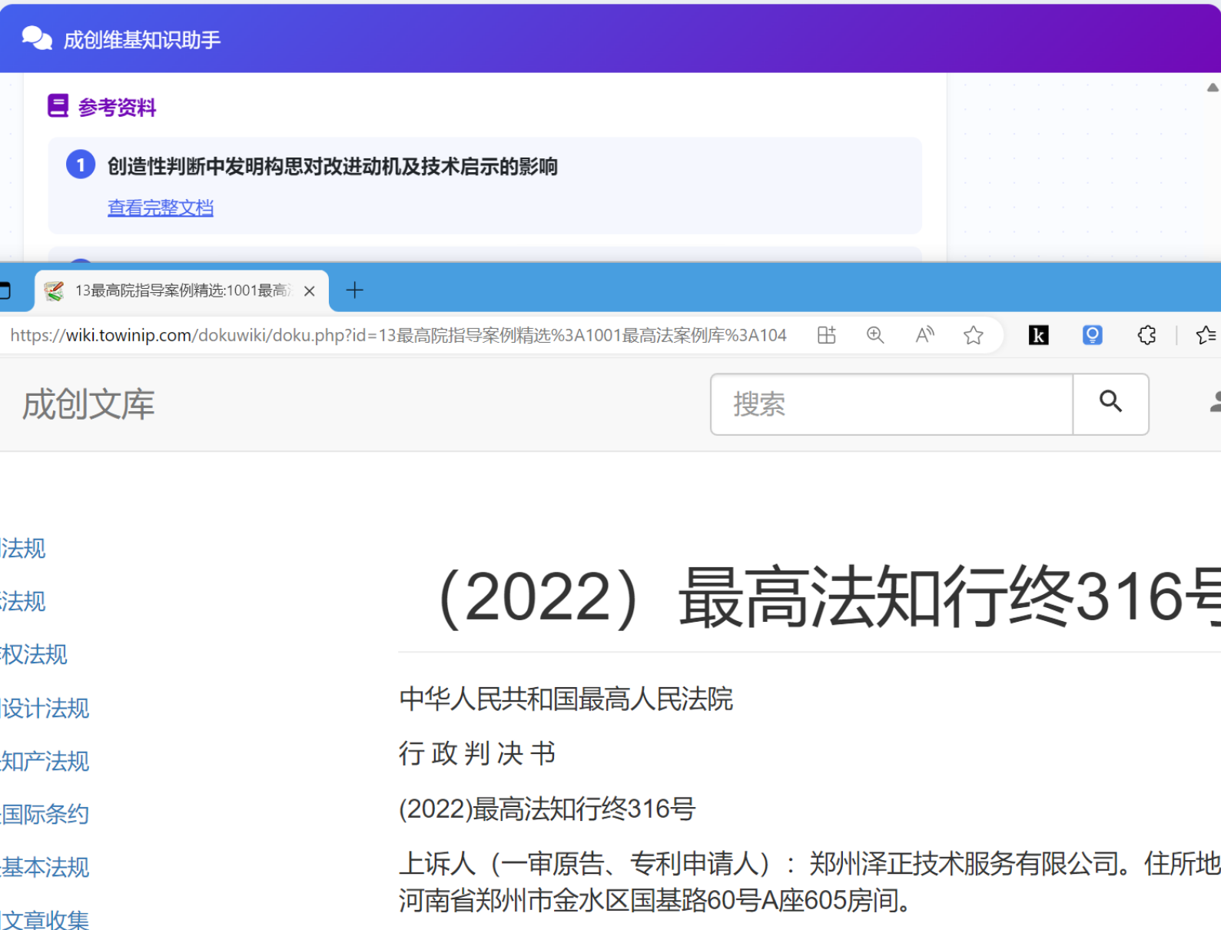Open the Extensions puzzle icon
1221x930 pixels.
tap(1146, 335)
